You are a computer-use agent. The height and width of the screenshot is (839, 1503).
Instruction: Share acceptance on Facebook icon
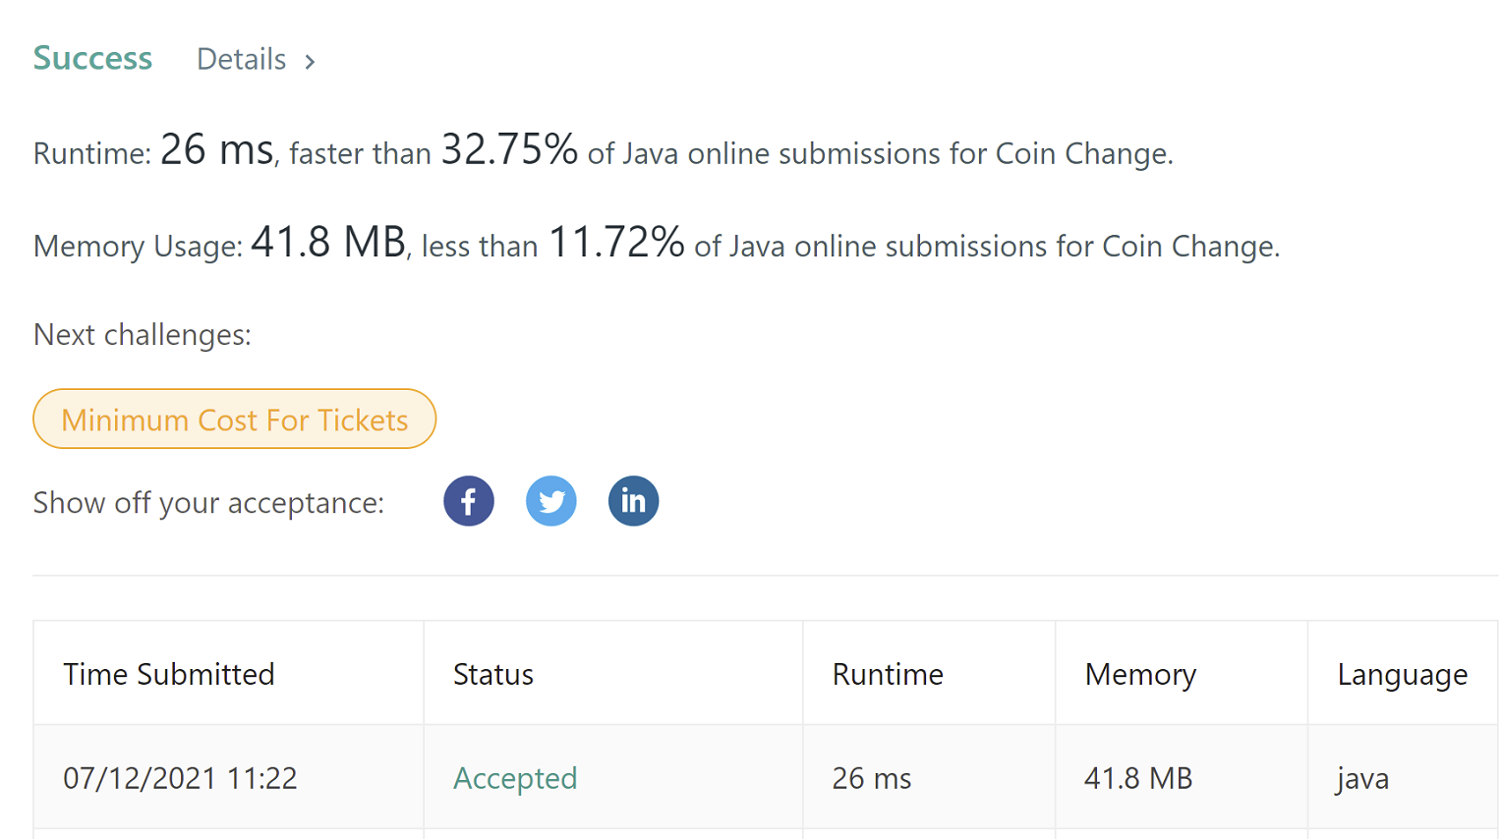click(469, 501)
